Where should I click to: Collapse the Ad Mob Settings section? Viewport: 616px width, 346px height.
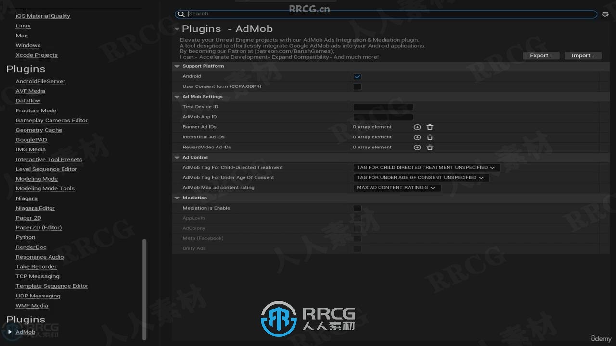tap(177, 97)
